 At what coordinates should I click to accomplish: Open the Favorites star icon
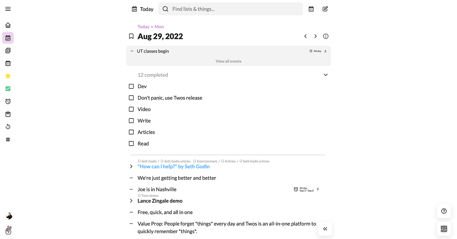coord(8,76)
